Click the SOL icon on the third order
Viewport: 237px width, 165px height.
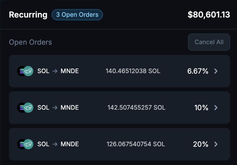tap(21, 144)
